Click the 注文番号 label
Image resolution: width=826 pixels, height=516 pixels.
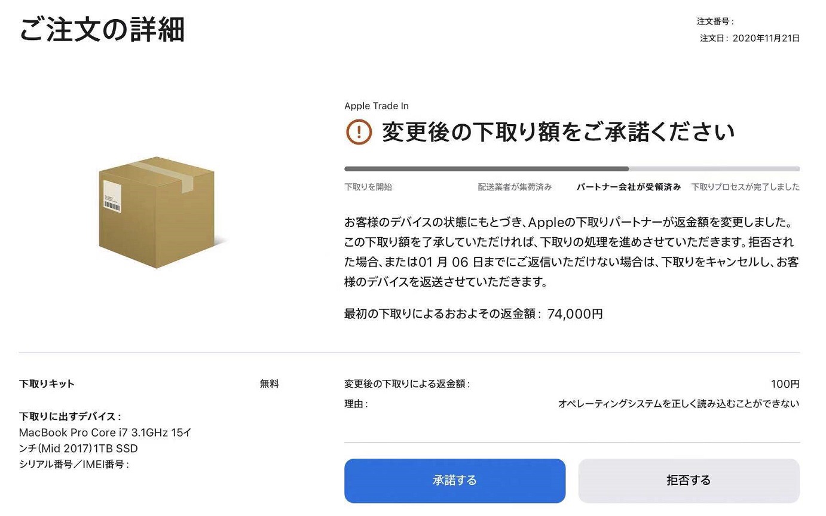[715, 21]
